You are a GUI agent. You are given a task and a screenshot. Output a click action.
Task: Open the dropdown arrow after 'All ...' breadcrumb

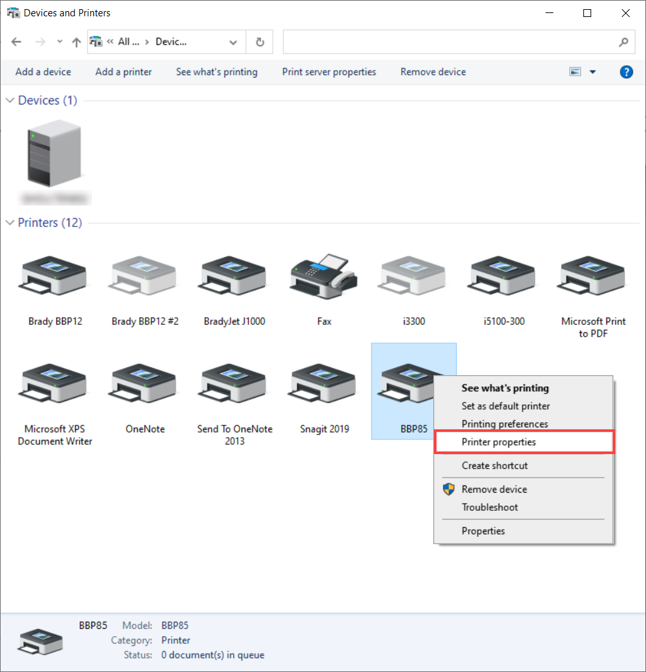coord(147,42)
